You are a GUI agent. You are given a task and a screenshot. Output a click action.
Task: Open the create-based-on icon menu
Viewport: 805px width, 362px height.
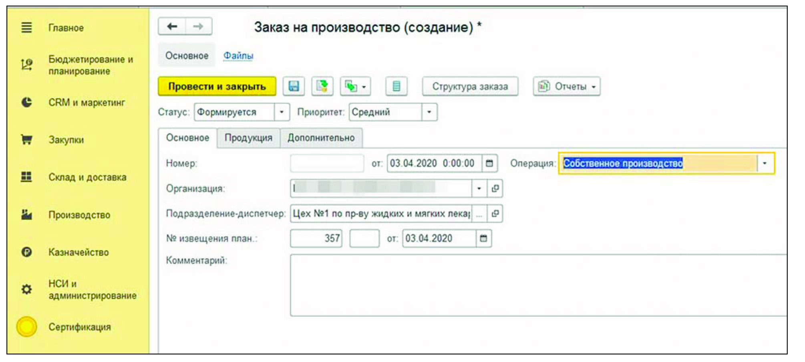[x=355, y=87]
